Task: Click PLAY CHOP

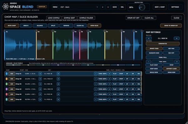Action: click(154, 65)
